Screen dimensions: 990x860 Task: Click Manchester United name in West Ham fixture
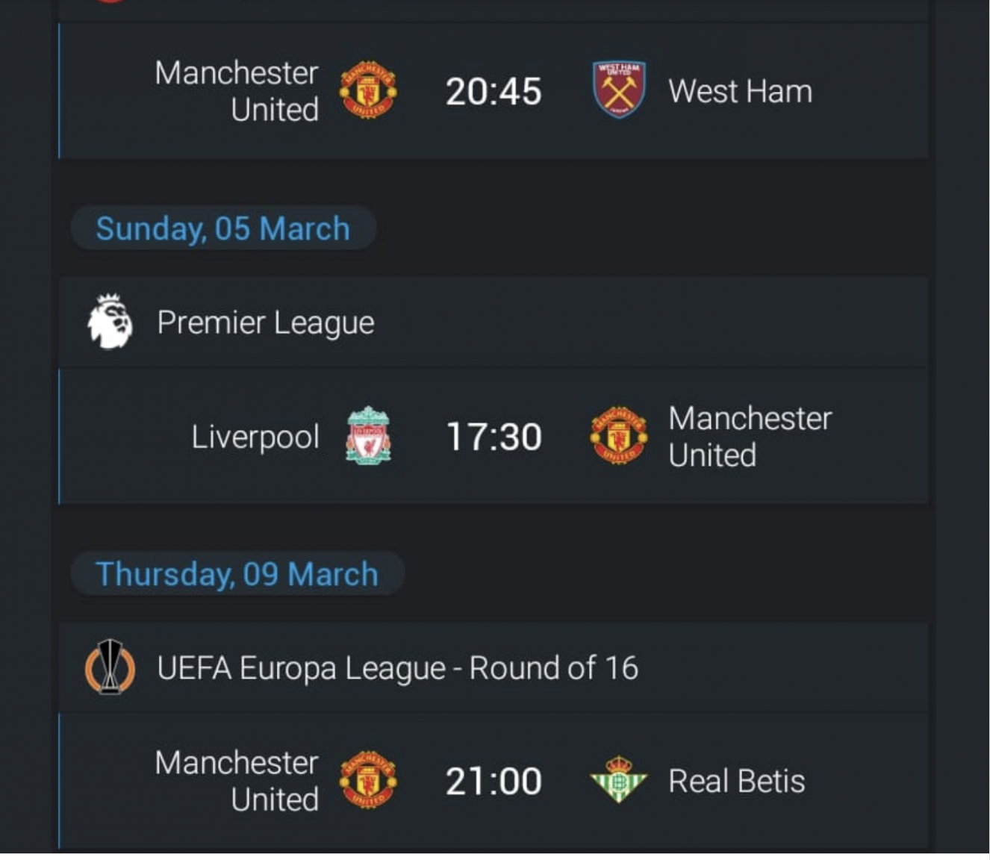(237, 91)
